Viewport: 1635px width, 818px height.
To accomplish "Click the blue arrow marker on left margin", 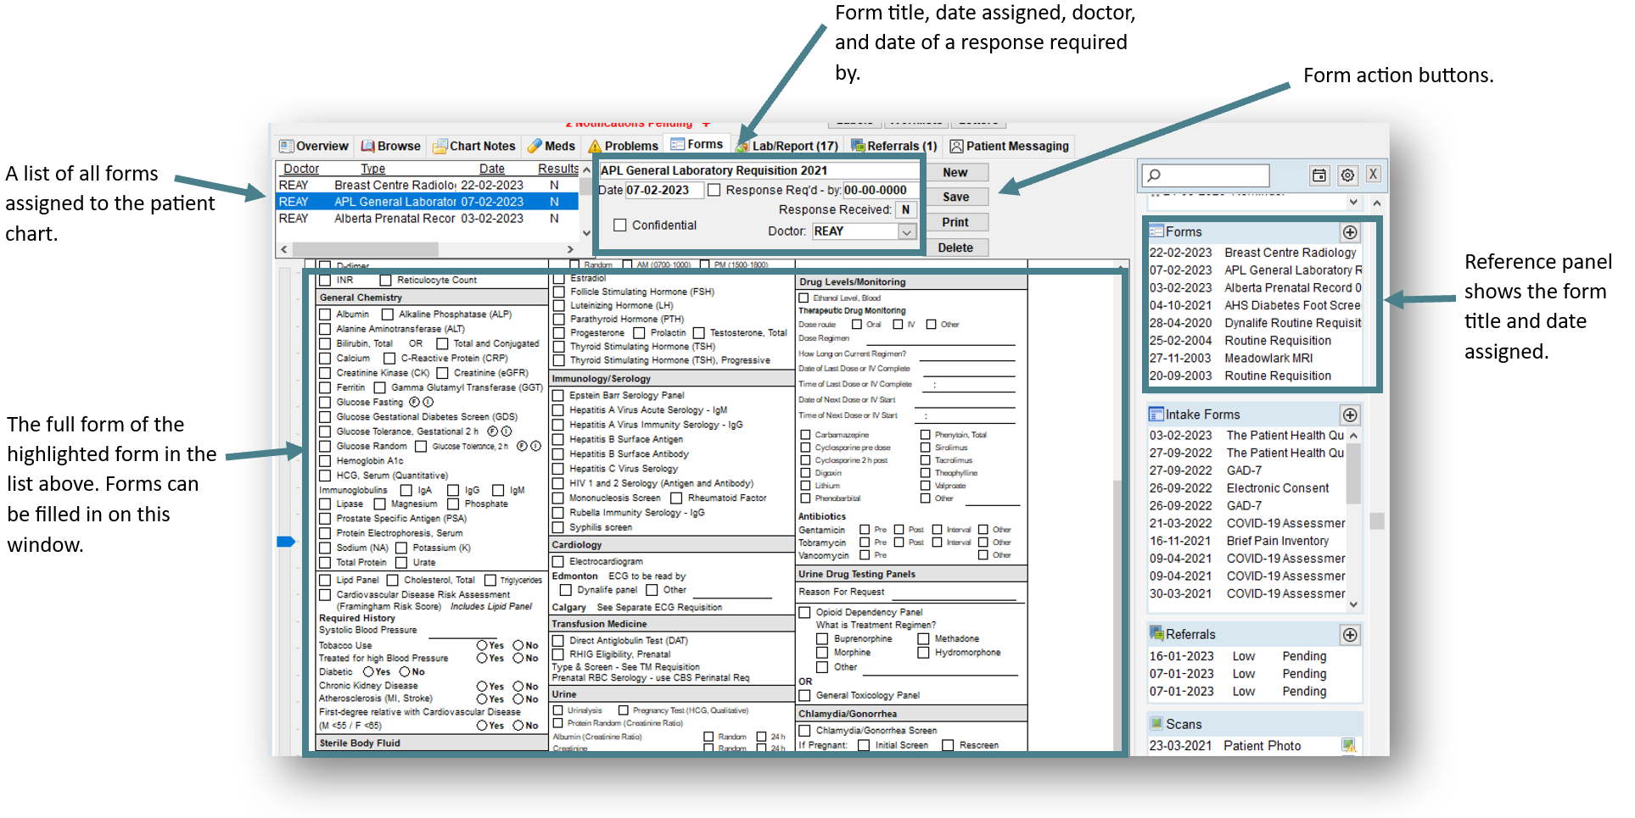I will 286,542.
